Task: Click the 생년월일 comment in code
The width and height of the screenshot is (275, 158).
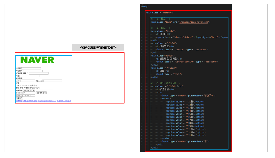Action: point(165,83)
